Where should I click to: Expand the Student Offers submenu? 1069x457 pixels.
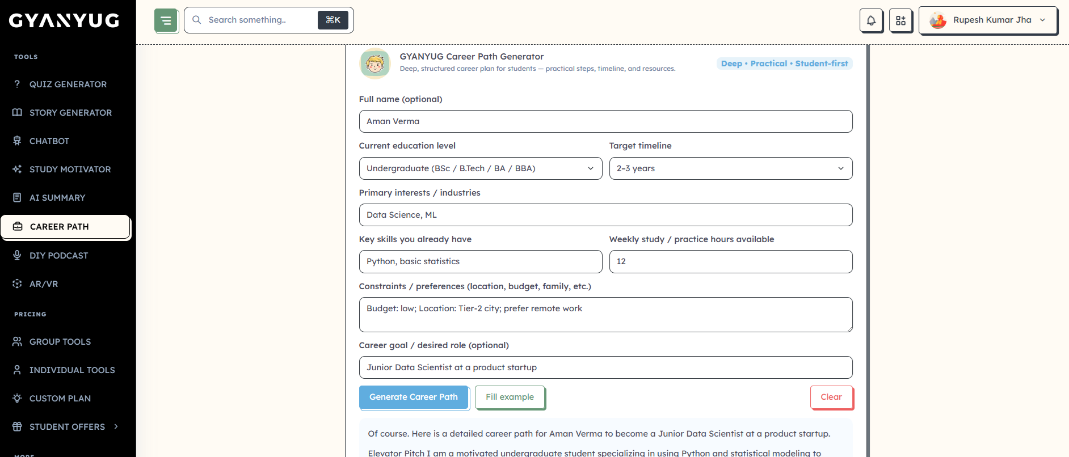tap(67, 427)
